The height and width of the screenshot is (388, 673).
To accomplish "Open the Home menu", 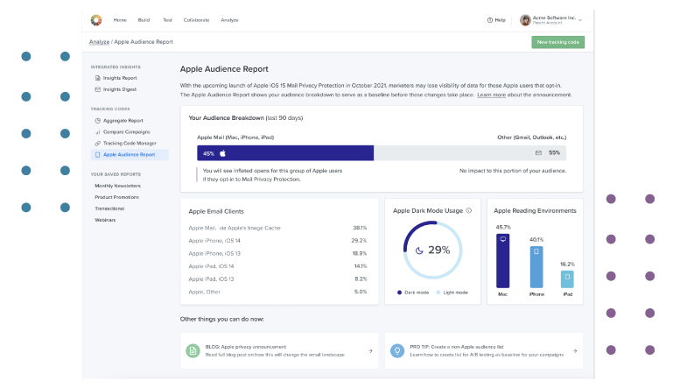I will [x=120, y=20].
